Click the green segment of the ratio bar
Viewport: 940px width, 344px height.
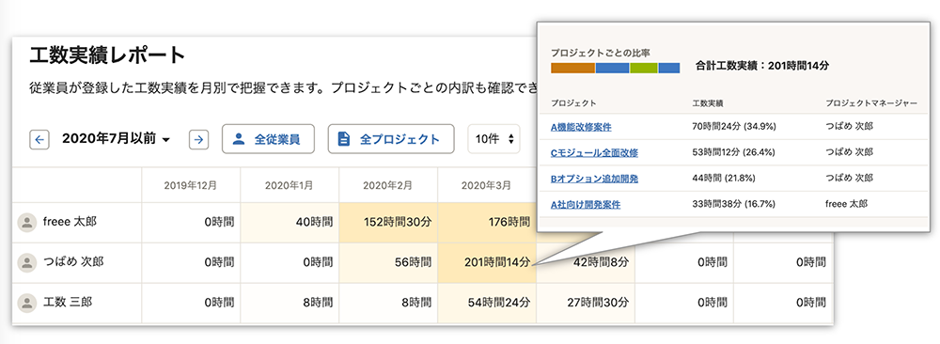pyautogui.click(x=643, y=68)
